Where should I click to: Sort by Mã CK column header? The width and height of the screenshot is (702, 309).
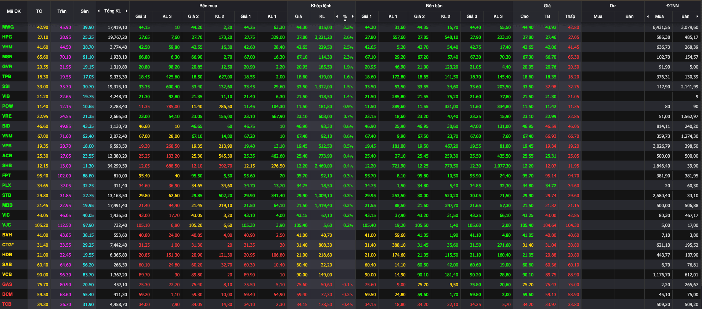[14, 11]
